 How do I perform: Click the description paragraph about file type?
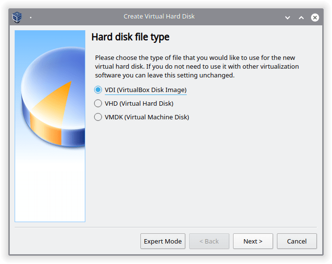197,66
